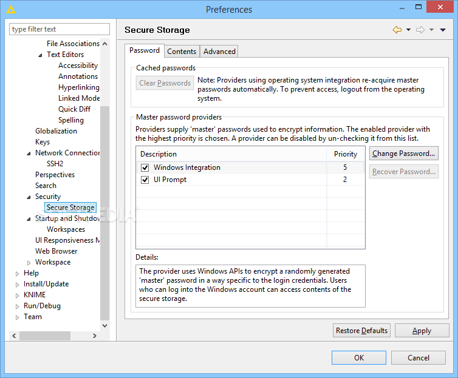The image size is (458, 378).
Task: Switch to the Advanced tab
Action: [x=219, y=52]
